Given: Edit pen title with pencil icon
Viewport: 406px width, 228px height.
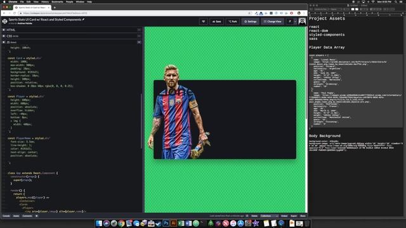Looking at the screenshot, I should click(83, 20).
